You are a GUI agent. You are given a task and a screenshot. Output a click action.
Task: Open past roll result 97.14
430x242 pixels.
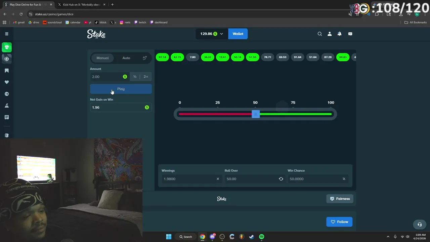(x=162, y=57)
